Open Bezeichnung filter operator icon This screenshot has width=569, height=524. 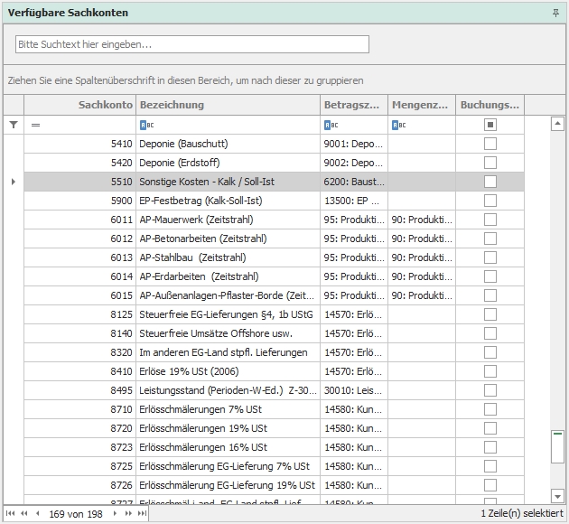click(146, 126)
